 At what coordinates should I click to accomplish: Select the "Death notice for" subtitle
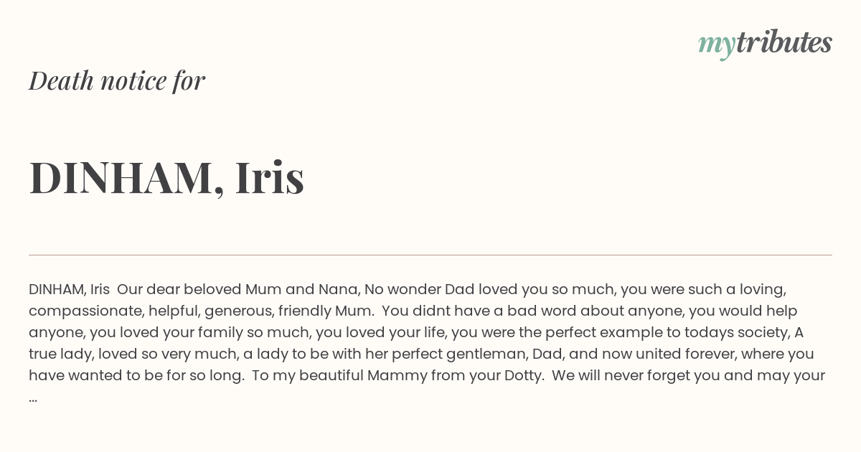pyautogui.click(x=117, y=80)
